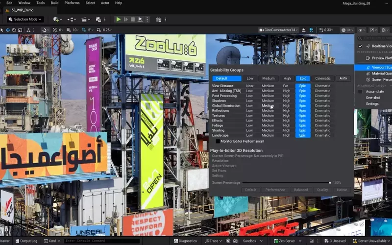This screenshot has height=245, width=392.
Task: Click the menu search field
Action: pyautogui.click(x=374, y=38)
